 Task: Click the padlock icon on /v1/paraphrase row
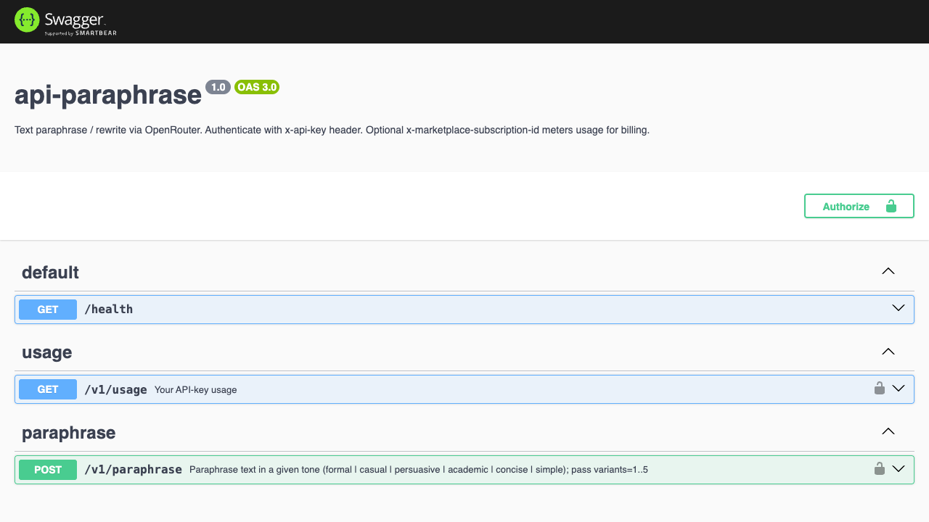pyautogui.click(x=880, y=469)
